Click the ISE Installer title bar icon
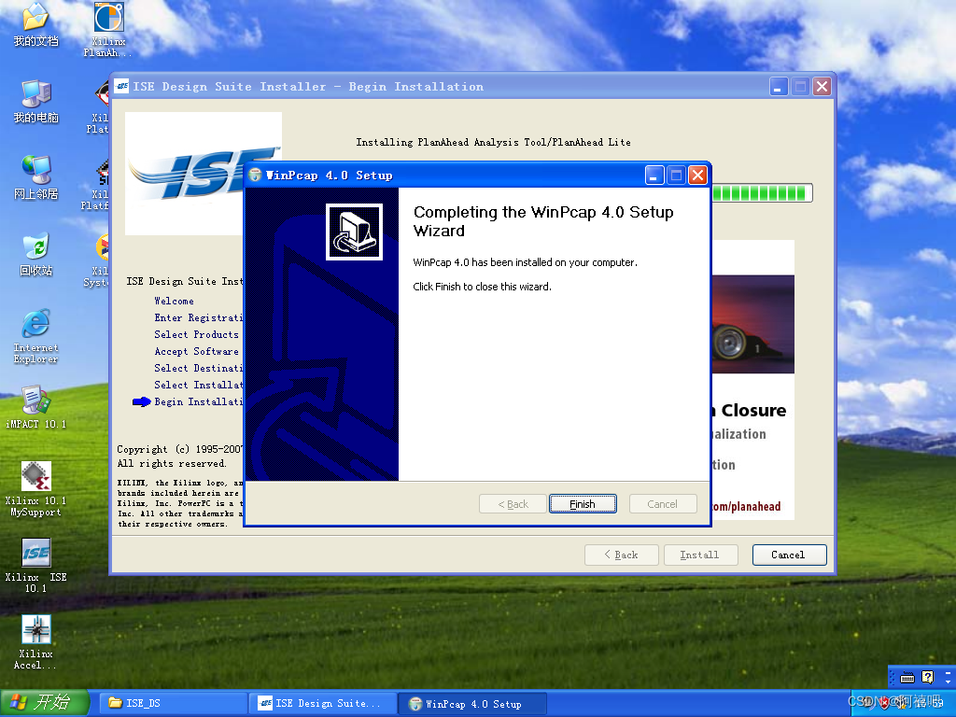The width and height of the screenshot is (956, 717). (x=122, y=87)
